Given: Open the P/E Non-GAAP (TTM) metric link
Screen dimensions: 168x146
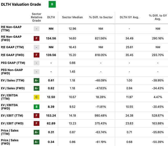Looking at the screenshot, I should click(11, 28).
